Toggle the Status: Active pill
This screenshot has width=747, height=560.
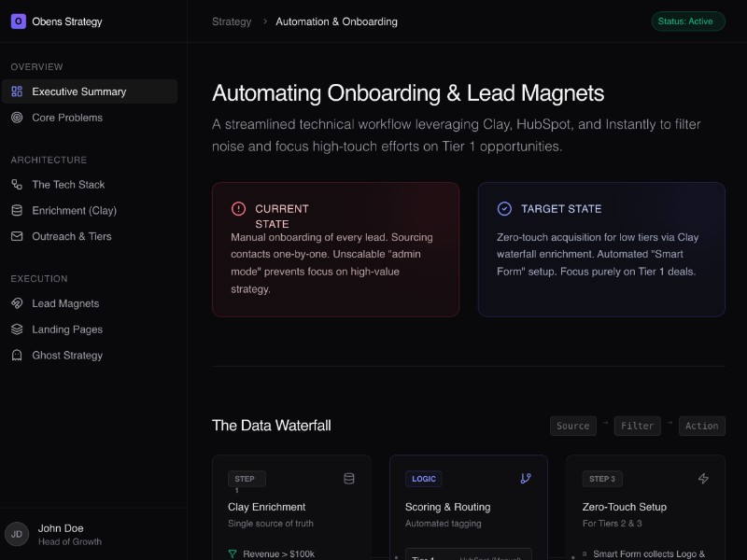(x=688, y=21)
